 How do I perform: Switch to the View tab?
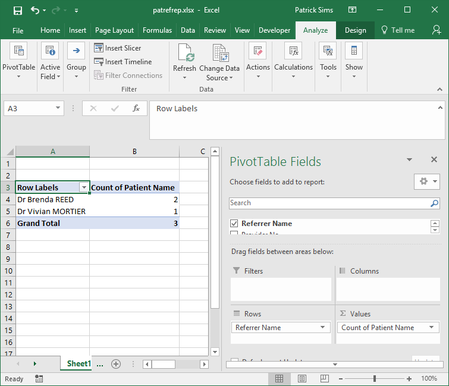242,30
